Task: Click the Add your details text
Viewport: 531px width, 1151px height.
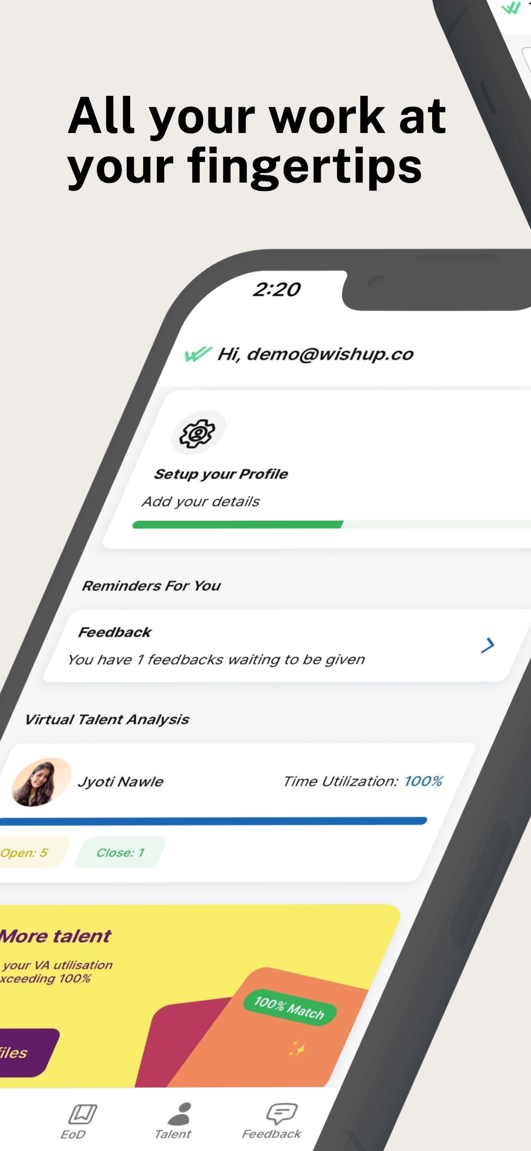Action: click(201, 501)
